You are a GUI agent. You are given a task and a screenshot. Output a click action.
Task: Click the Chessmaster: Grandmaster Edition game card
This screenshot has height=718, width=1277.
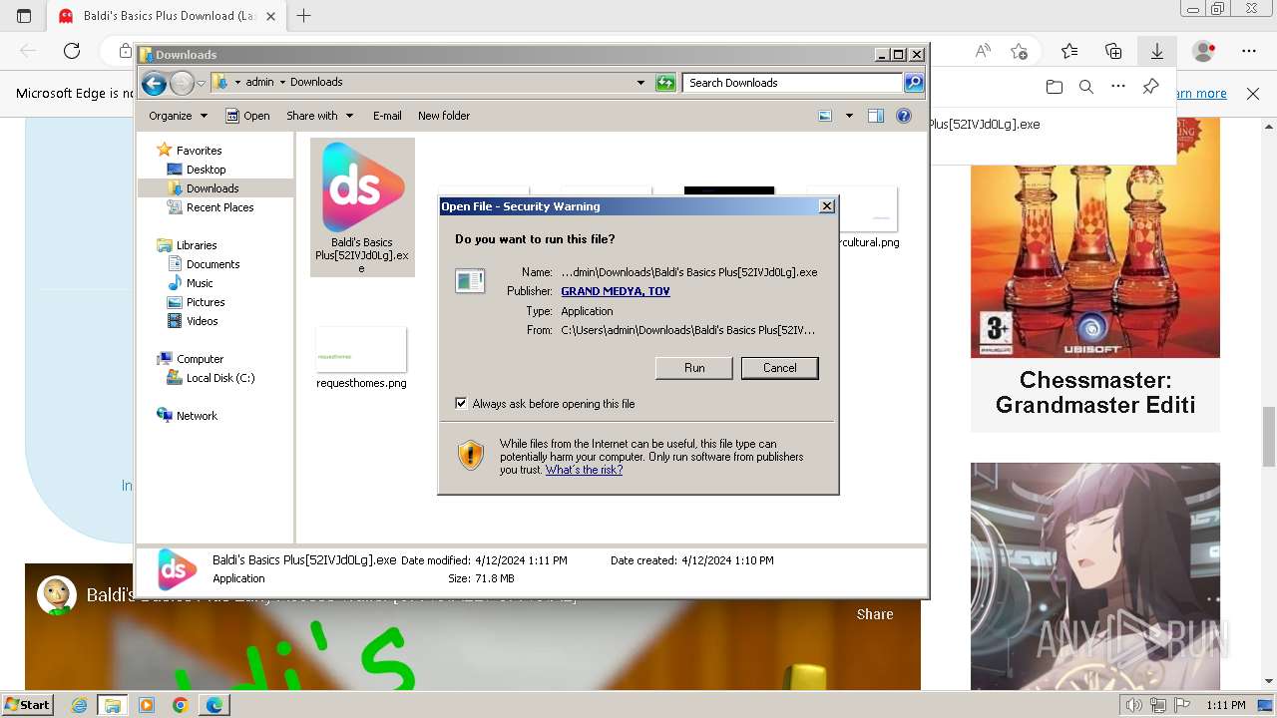(1095, 275)
